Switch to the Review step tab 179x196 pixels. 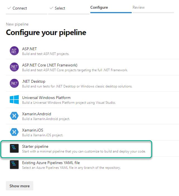(139, 8)
